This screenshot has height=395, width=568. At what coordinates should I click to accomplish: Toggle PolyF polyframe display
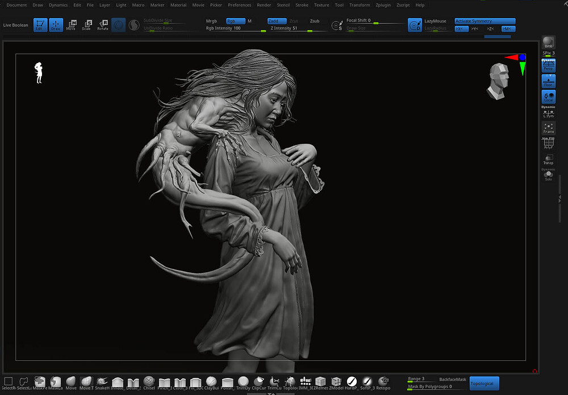(548, 144)
